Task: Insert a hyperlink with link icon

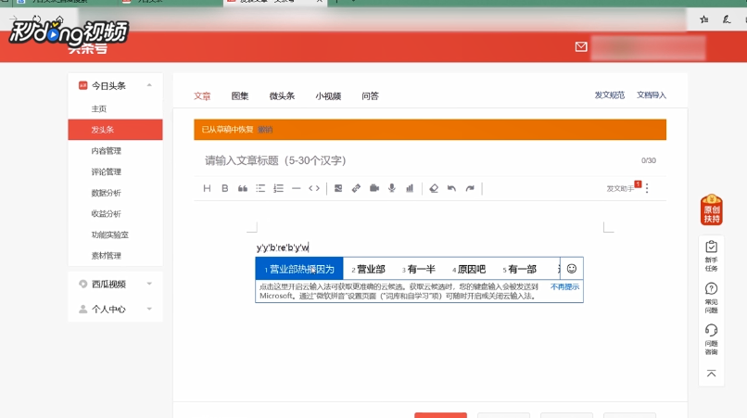Action: 356,188
